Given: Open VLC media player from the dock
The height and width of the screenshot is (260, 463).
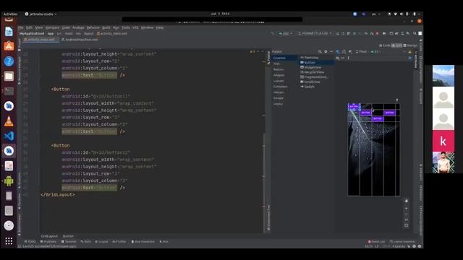Looking at the screenshot, I should click(x=9, y=121).
